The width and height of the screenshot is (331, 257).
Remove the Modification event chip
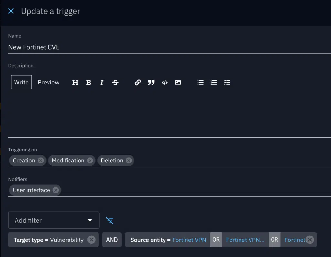[x=90, y=161]
